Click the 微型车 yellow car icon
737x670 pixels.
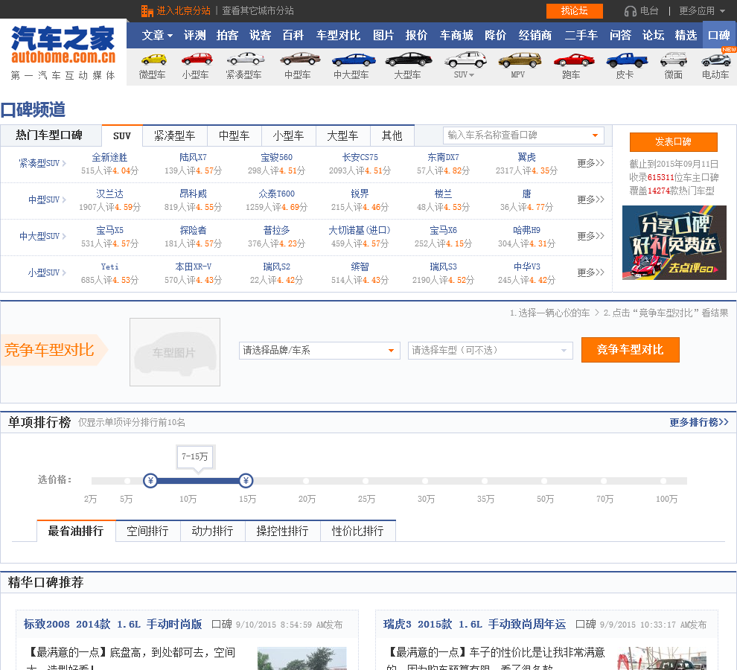[x=153, y=60]
